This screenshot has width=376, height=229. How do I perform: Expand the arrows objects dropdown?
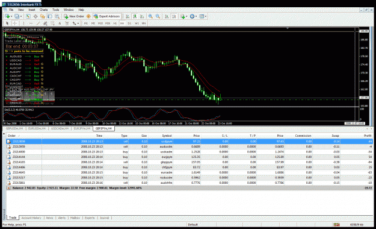(78, 24)
